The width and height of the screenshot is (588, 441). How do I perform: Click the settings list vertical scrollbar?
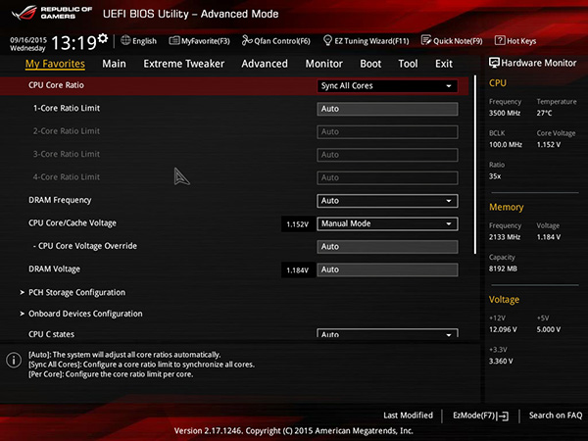pyautogui.click(x=475, y=165)
